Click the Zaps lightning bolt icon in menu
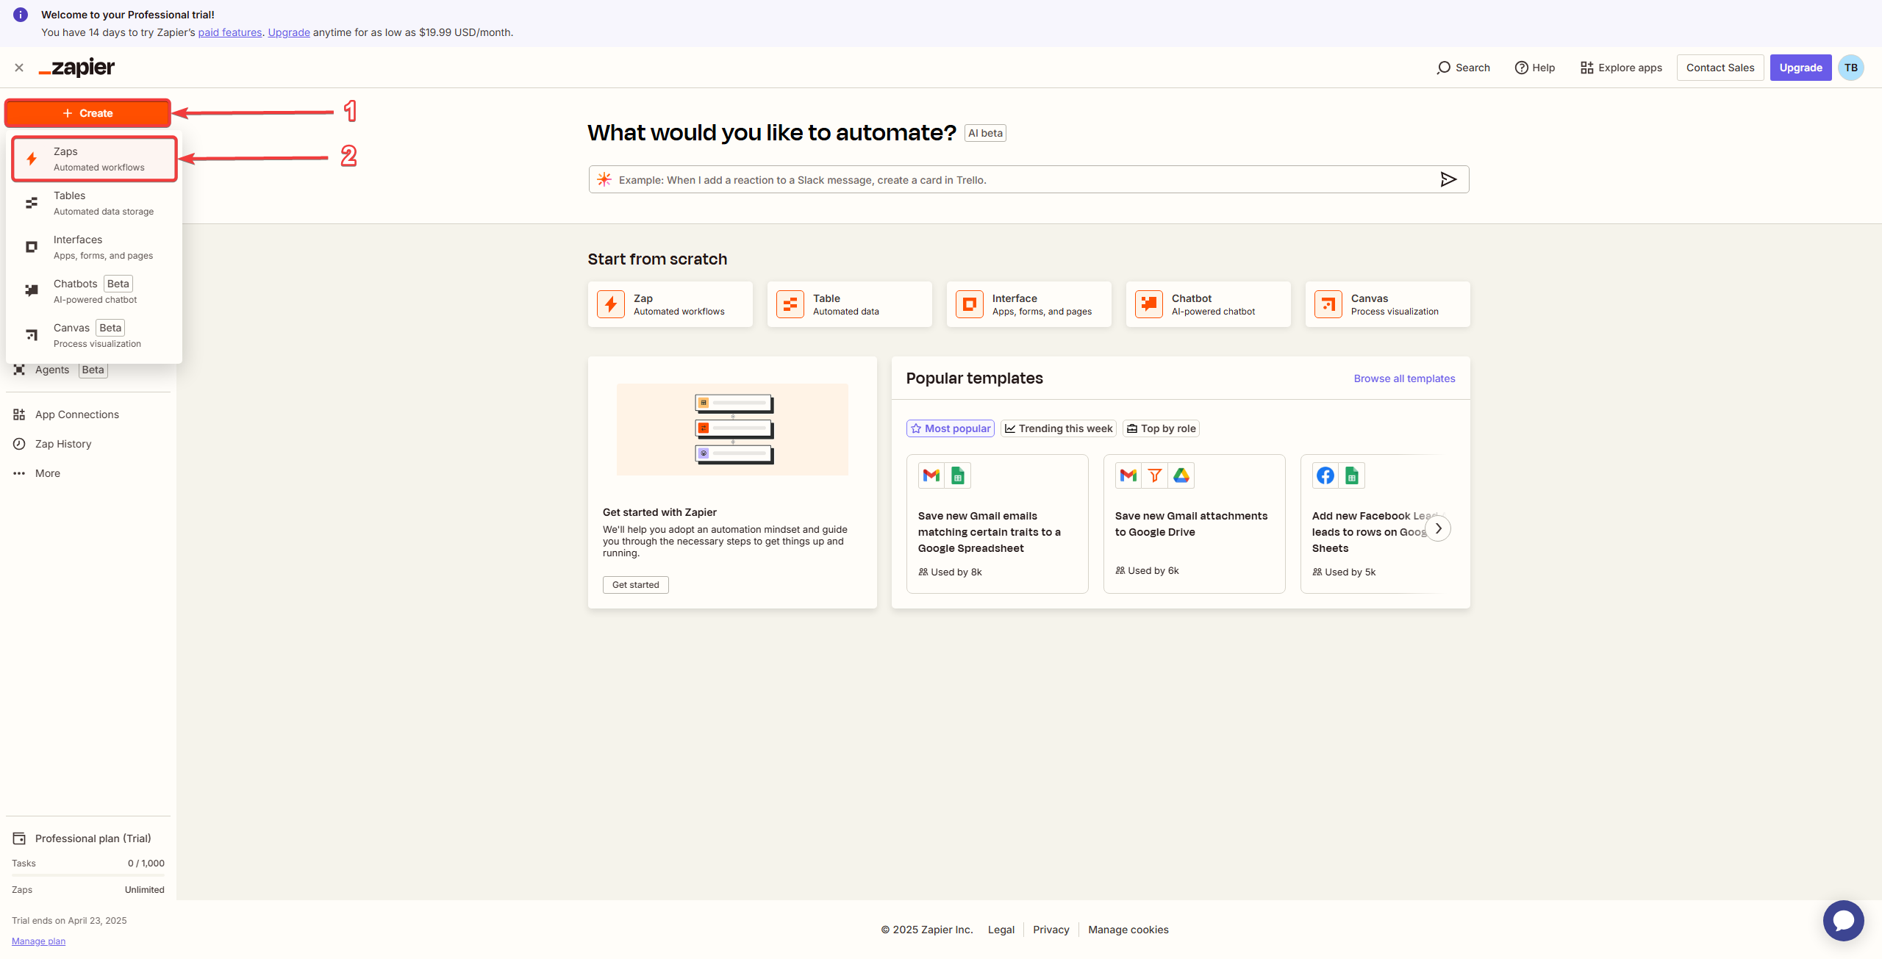 pyautogui.click(x=32, y=159)
